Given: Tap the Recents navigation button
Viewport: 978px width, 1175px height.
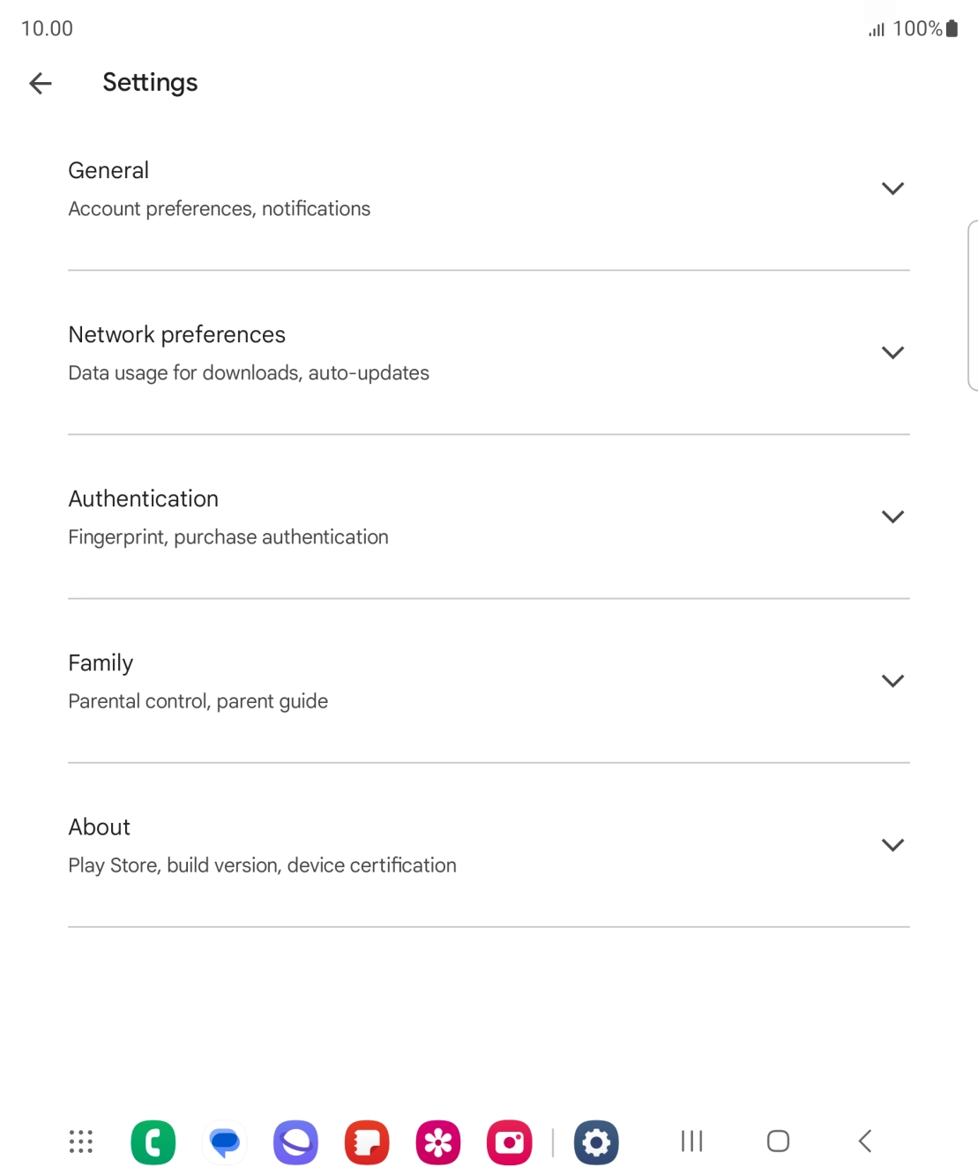Looking at the screenshot, I should click(x=691, y=1140).
